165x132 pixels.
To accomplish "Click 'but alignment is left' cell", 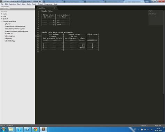I will click(53, 38).
